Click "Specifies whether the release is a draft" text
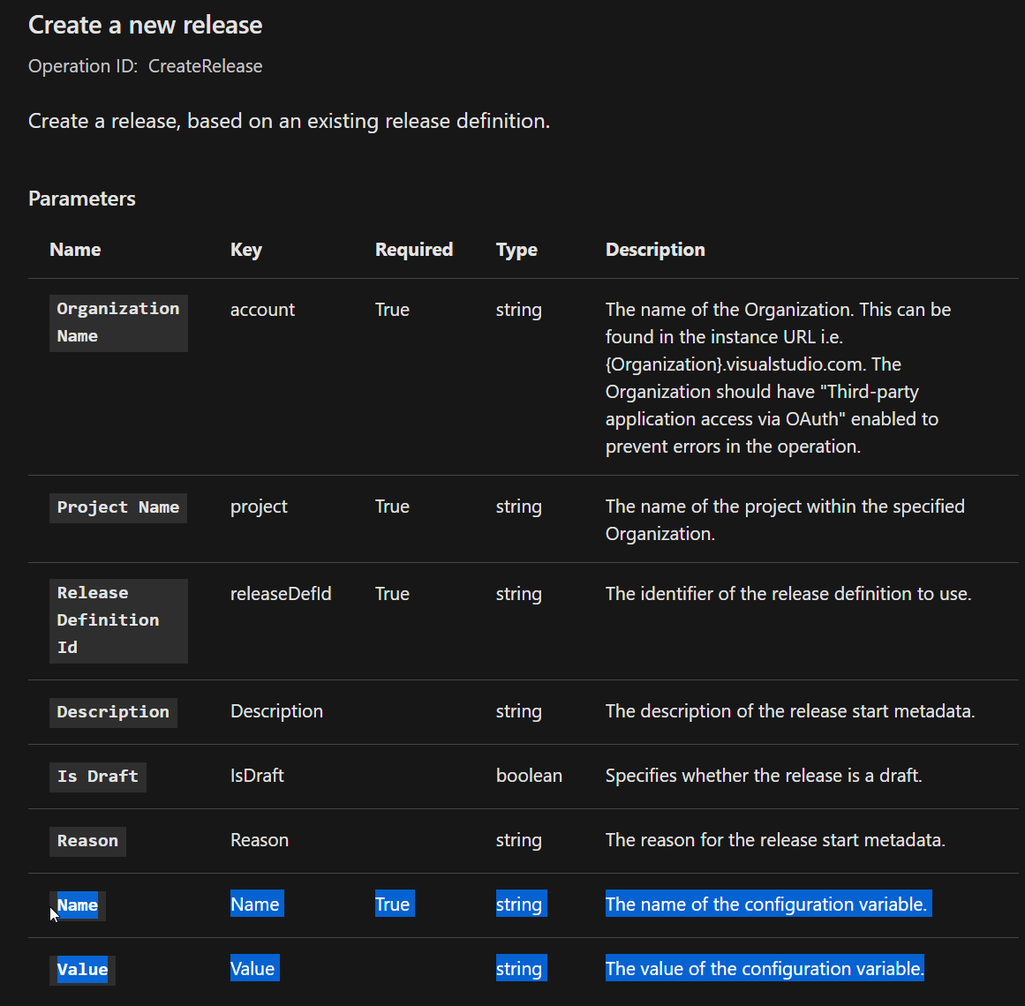The image size is (1025, 1006). click(763, 776)
